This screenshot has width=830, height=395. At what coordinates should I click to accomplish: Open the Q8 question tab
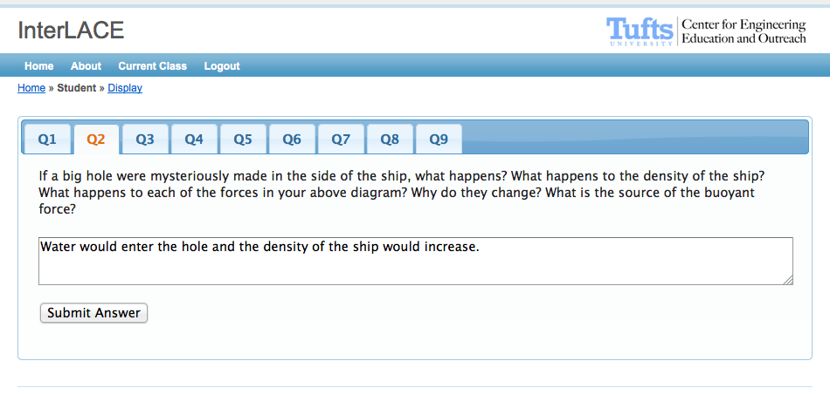pos(390,140)
